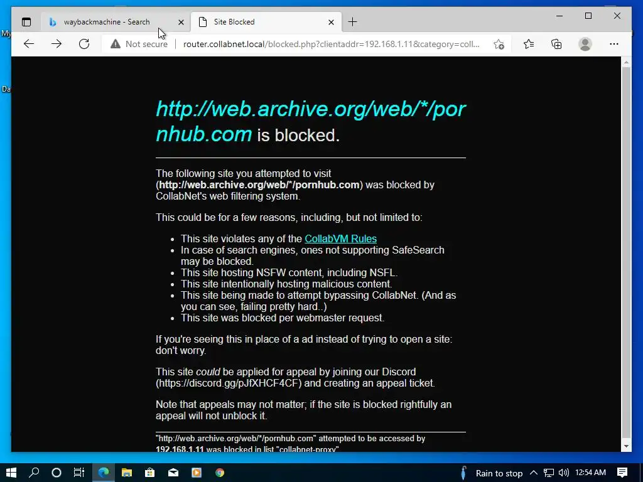Open Settings and more ellipsis menu
Viewport: 643px width, 482px height.
tap(614, 44)
